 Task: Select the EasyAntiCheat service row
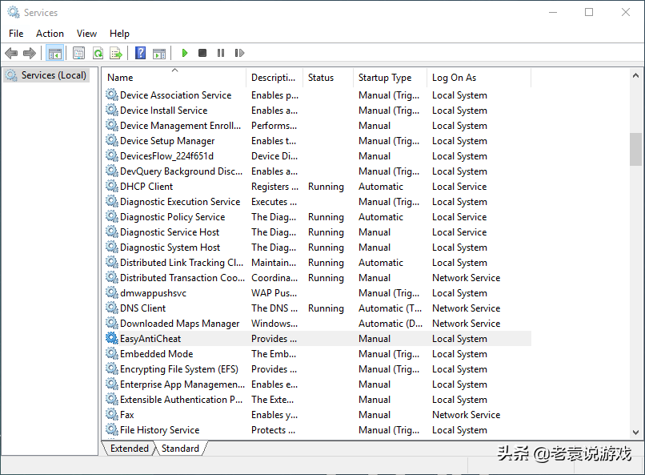pos(150,339)
